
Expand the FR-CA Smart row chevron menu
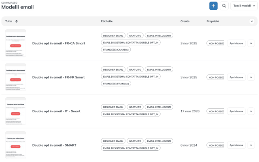[251, 43]
